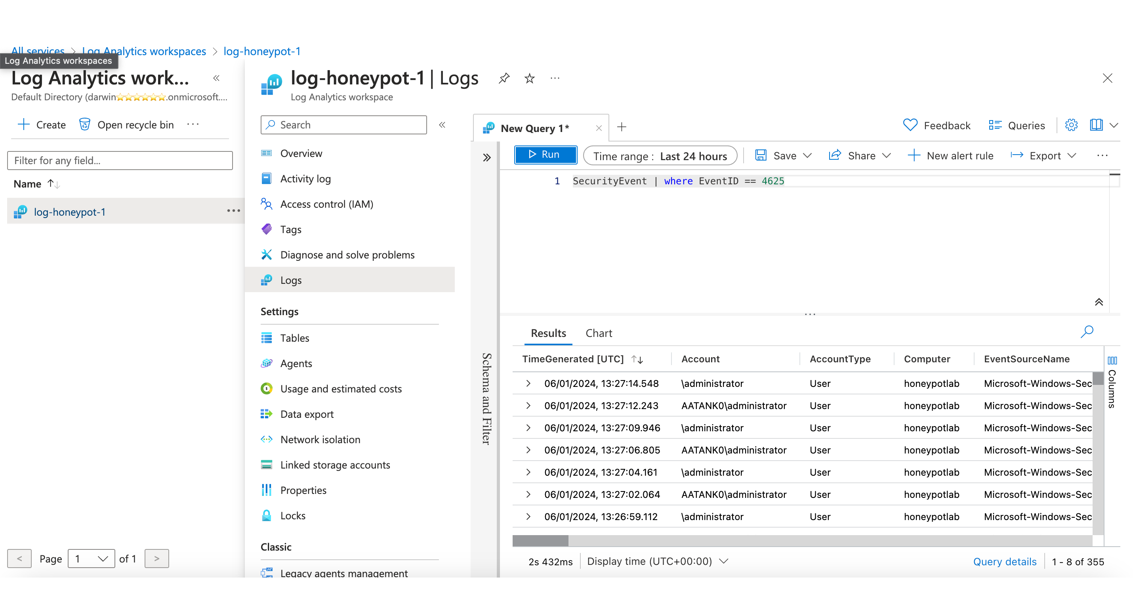Favorite the workspace with the star icon
This screenshot has height=616, width=1133.
point(530,78)
